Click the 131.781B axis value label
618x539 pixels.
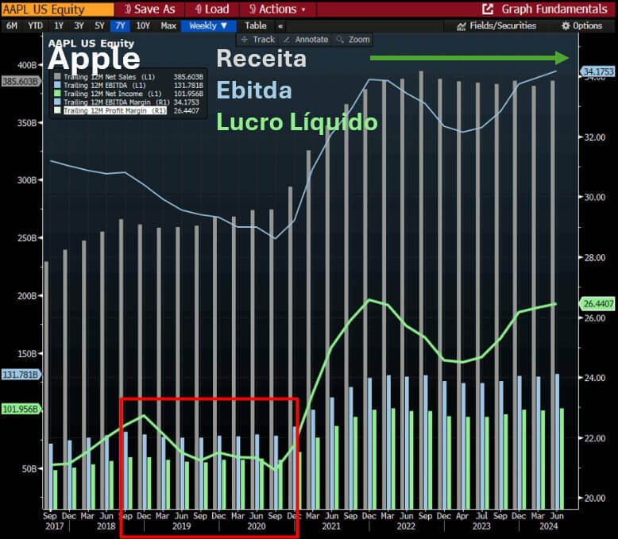pyautogui.click(x=21, y=375)
